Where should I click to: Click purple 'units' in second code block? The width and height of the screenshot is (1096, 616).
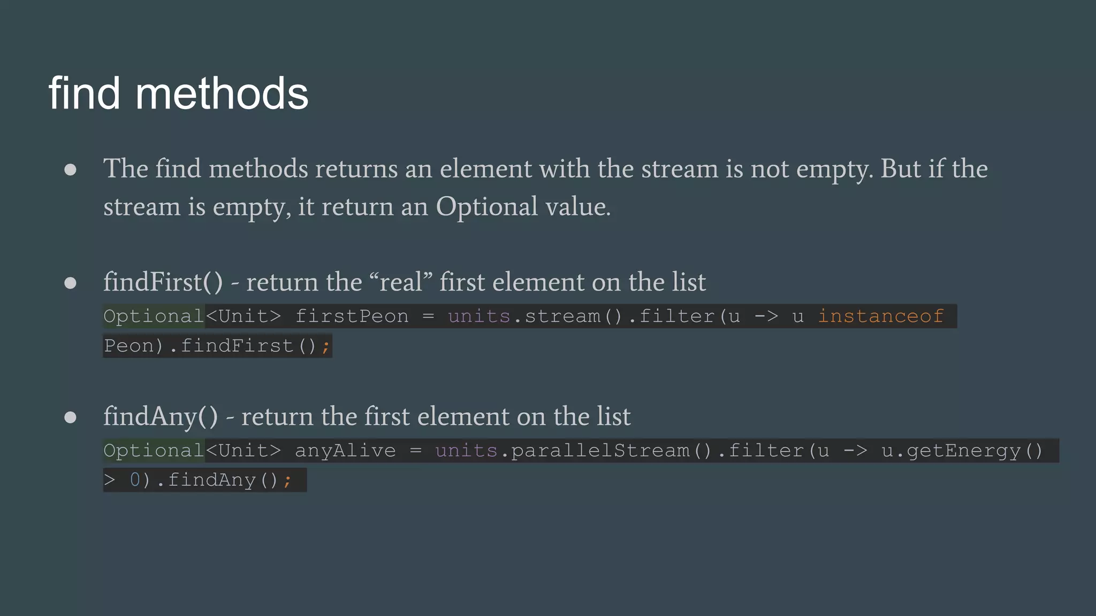click(x=466, y=451)
